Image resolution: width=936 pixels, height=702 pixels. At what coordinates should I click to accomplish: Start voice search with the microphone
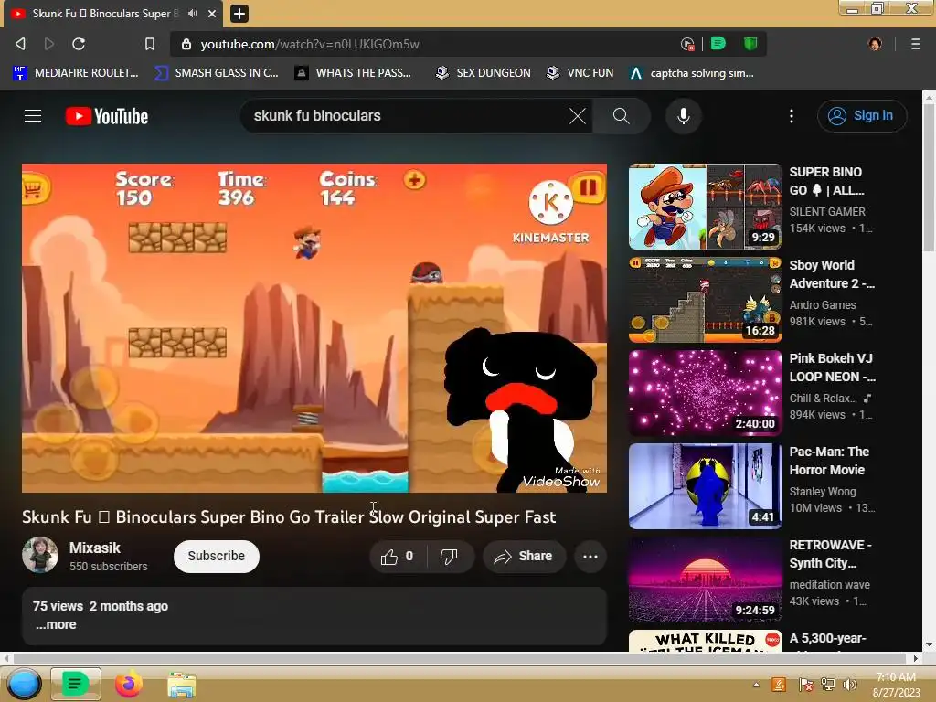click(x=684, y=116)
